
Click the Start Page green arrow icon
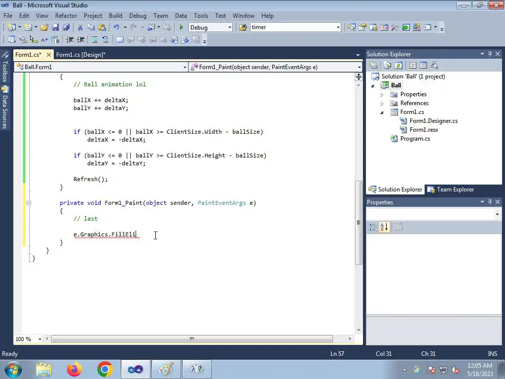(406, 28)
